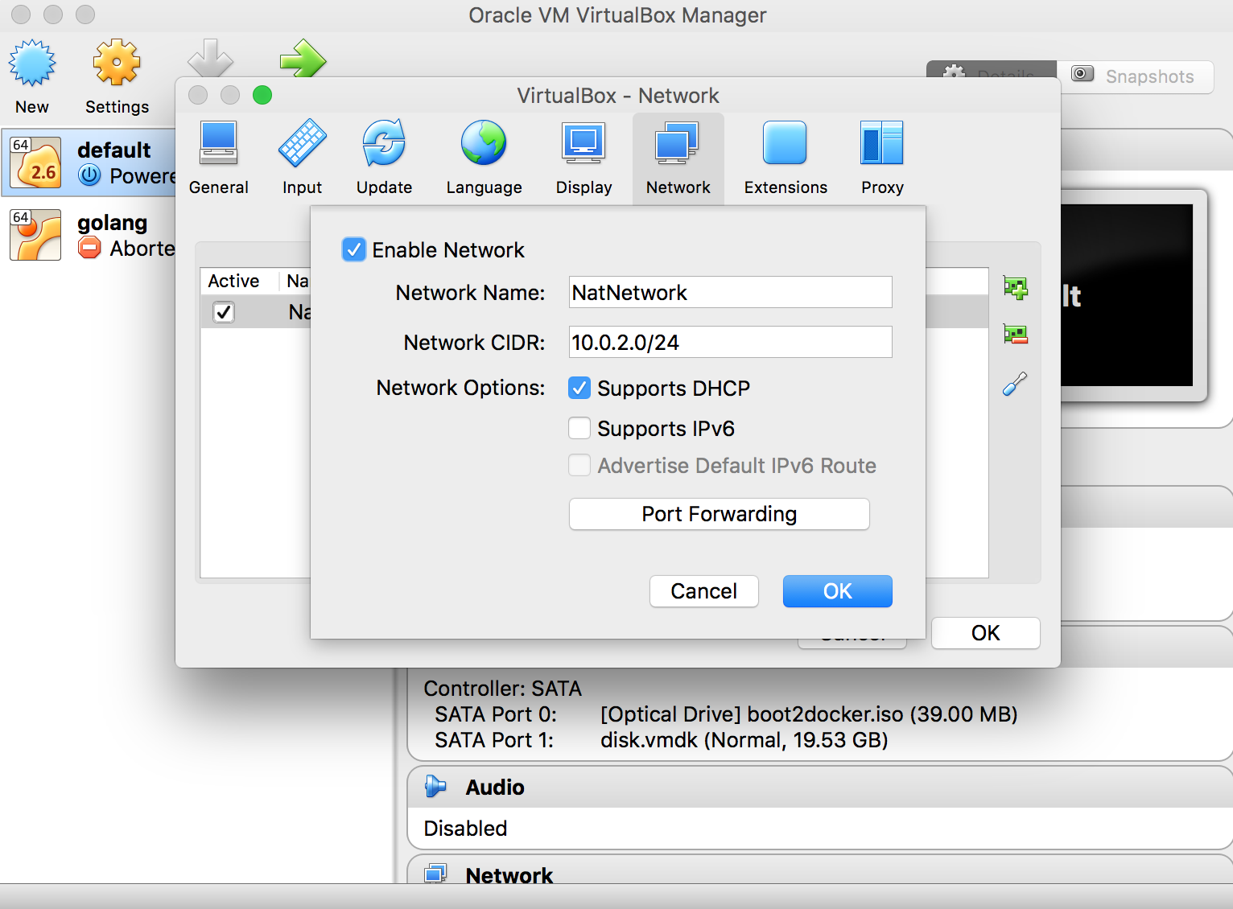Screen dimensions: 1233x909
Task: Toggle the Enable Network checkbox
Action: (x=354, y=249)
